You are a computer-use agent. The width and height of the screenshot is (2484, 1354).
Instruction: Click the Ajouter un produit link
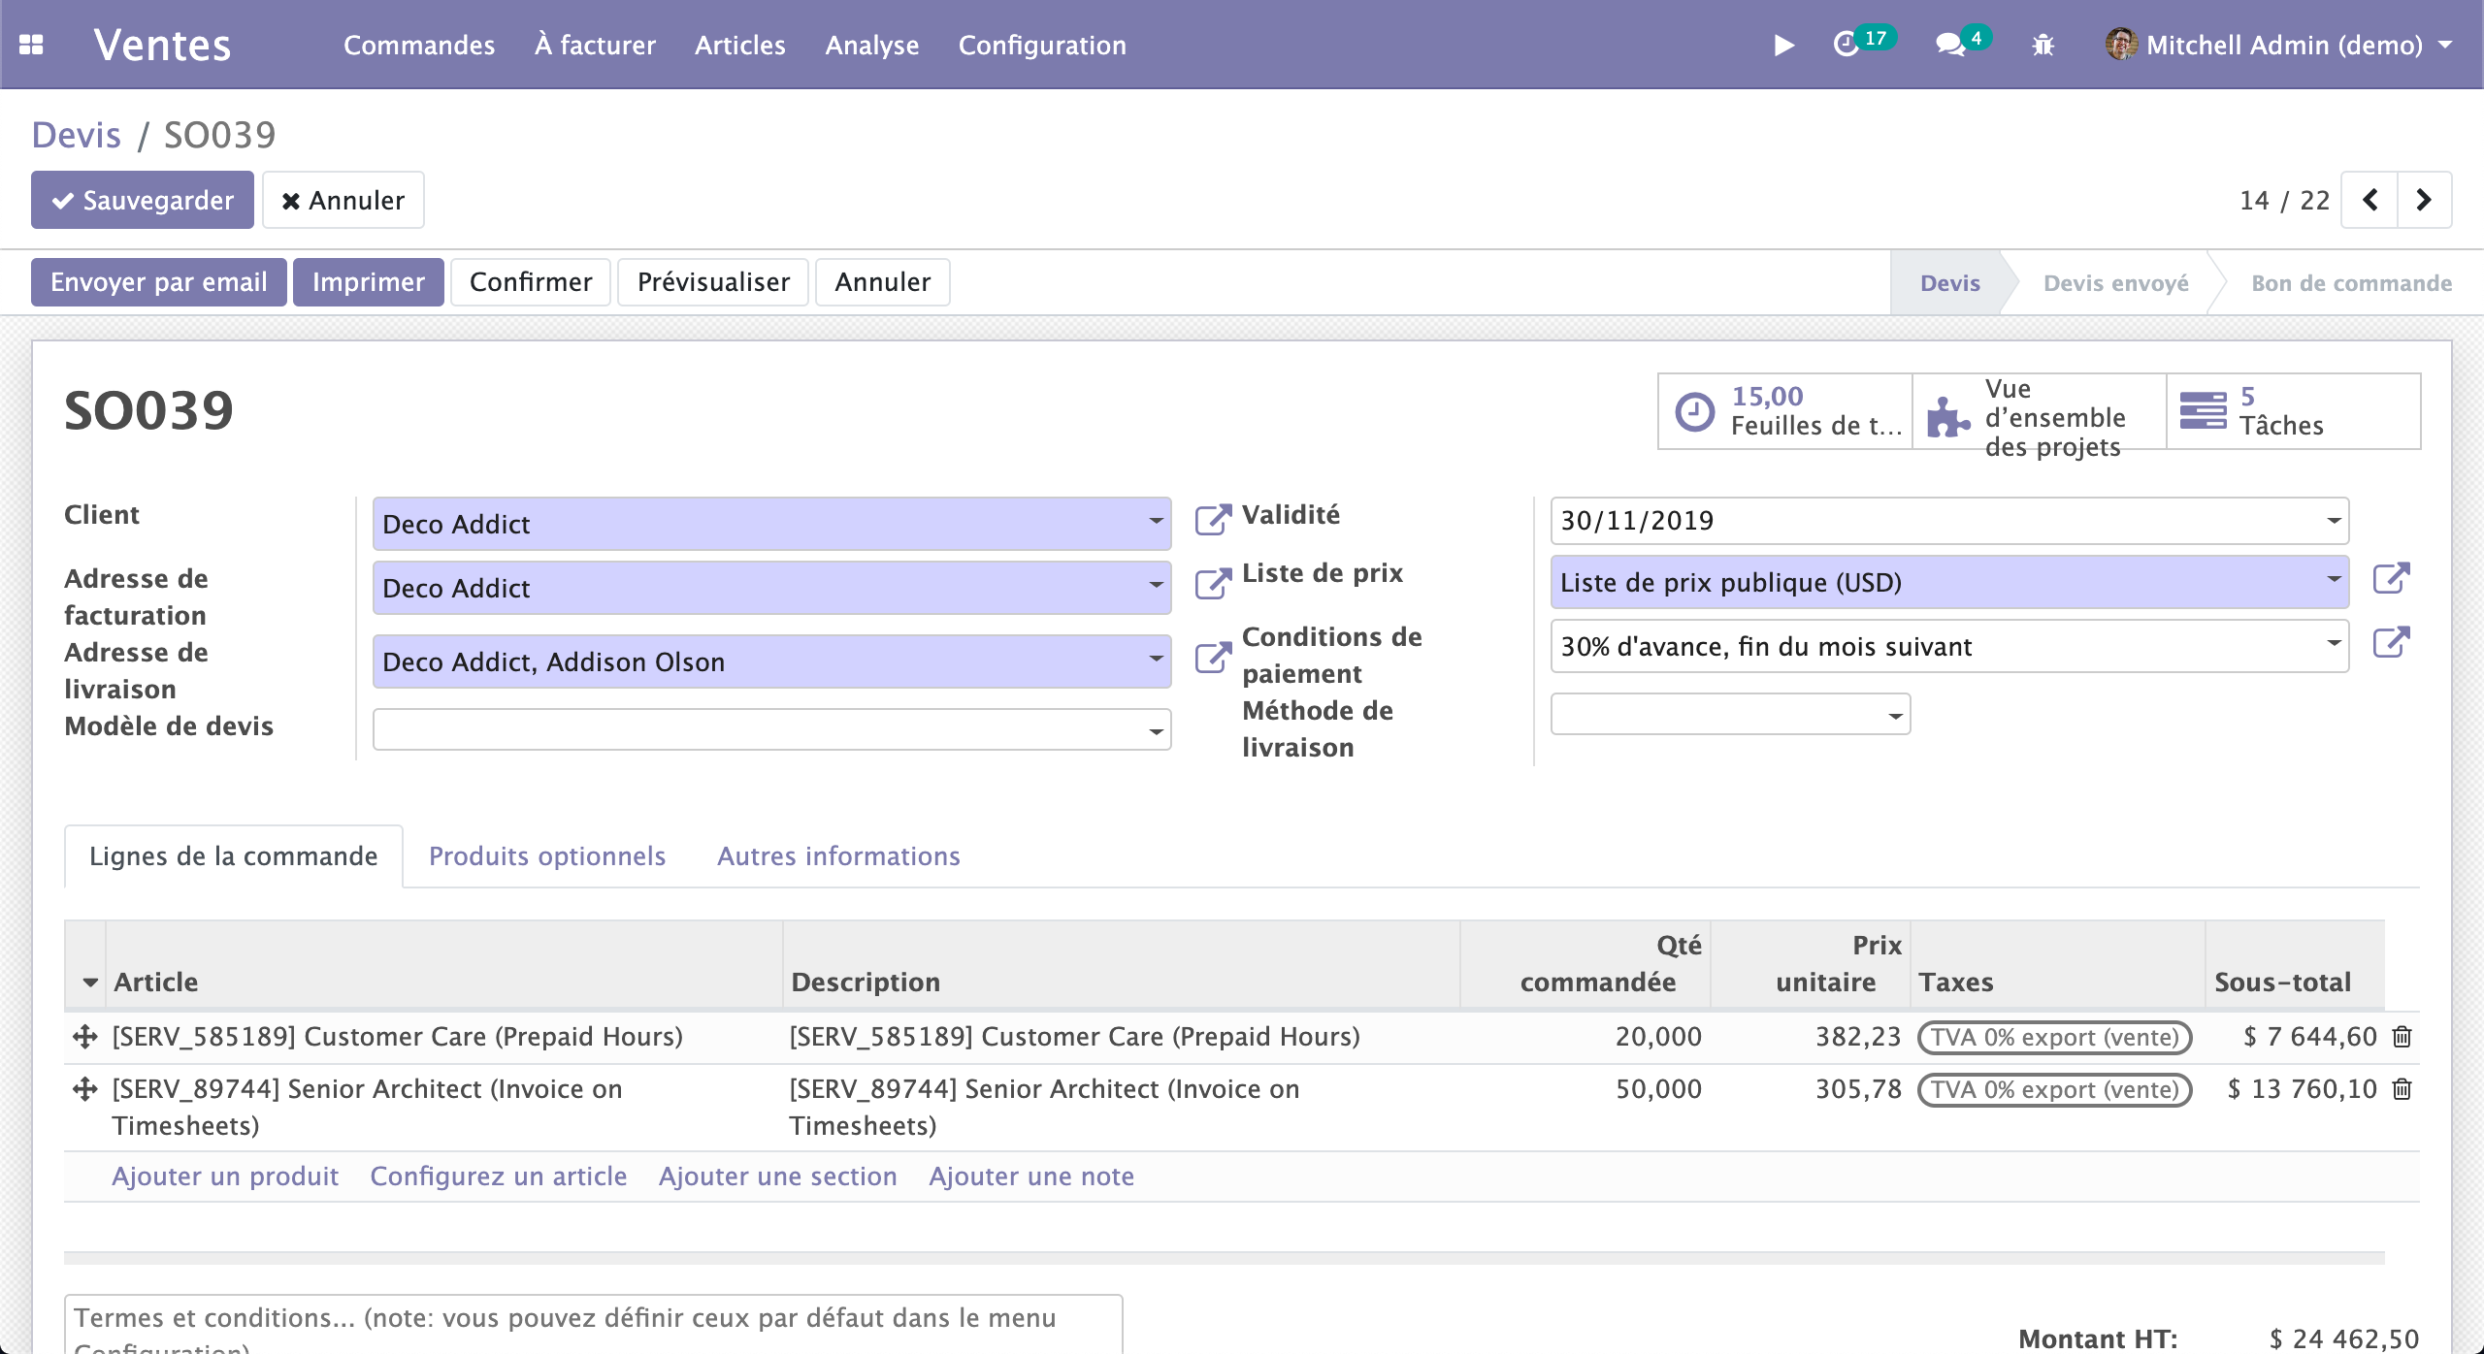click(x=224, y=1176)
